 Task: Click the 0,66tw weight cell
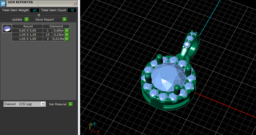pyautogui.click(x=59, y=30)
